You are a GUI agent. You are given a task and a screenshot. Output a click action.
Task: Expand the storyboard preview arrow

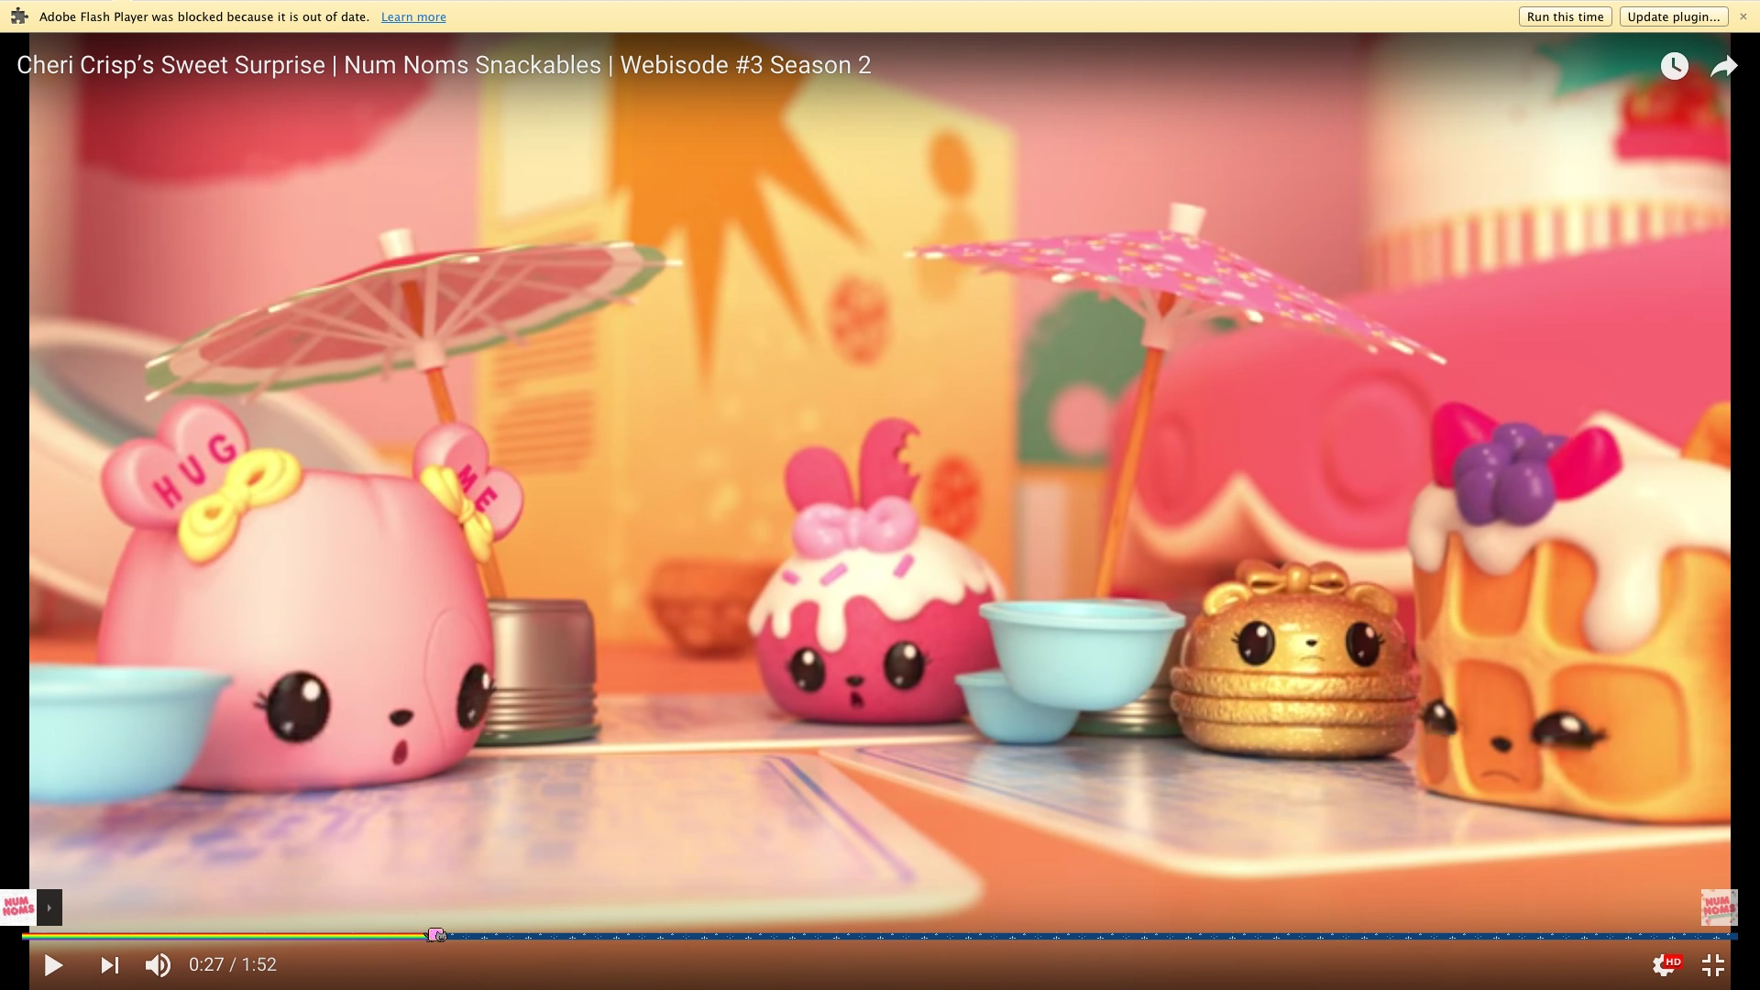(x=49, y=907)
